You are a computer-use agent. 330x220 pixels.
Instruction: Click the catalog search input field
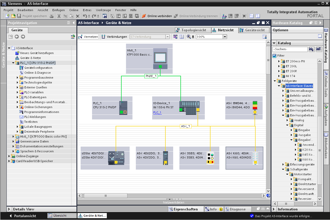(x=290, y=49)
